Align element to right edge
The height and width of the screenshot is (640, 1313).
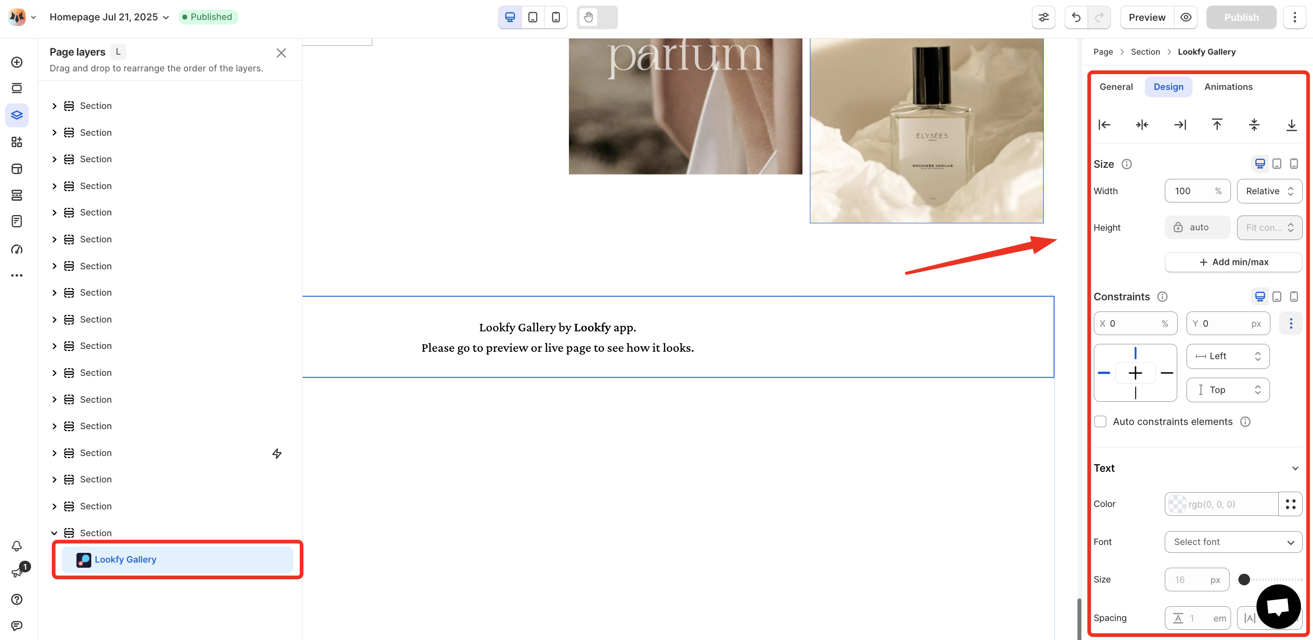point(1180,124)
